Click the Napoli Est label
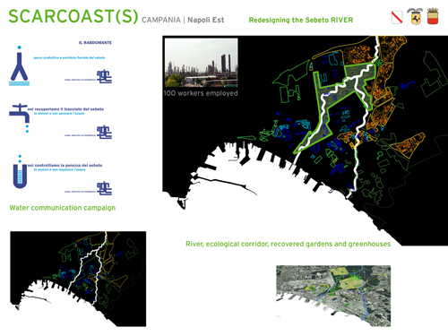 tap(206, 20)
